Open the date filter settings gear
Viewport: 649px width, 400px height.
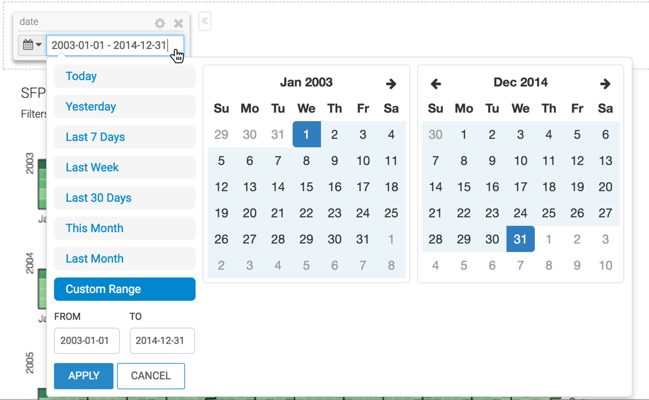point(160,23)
